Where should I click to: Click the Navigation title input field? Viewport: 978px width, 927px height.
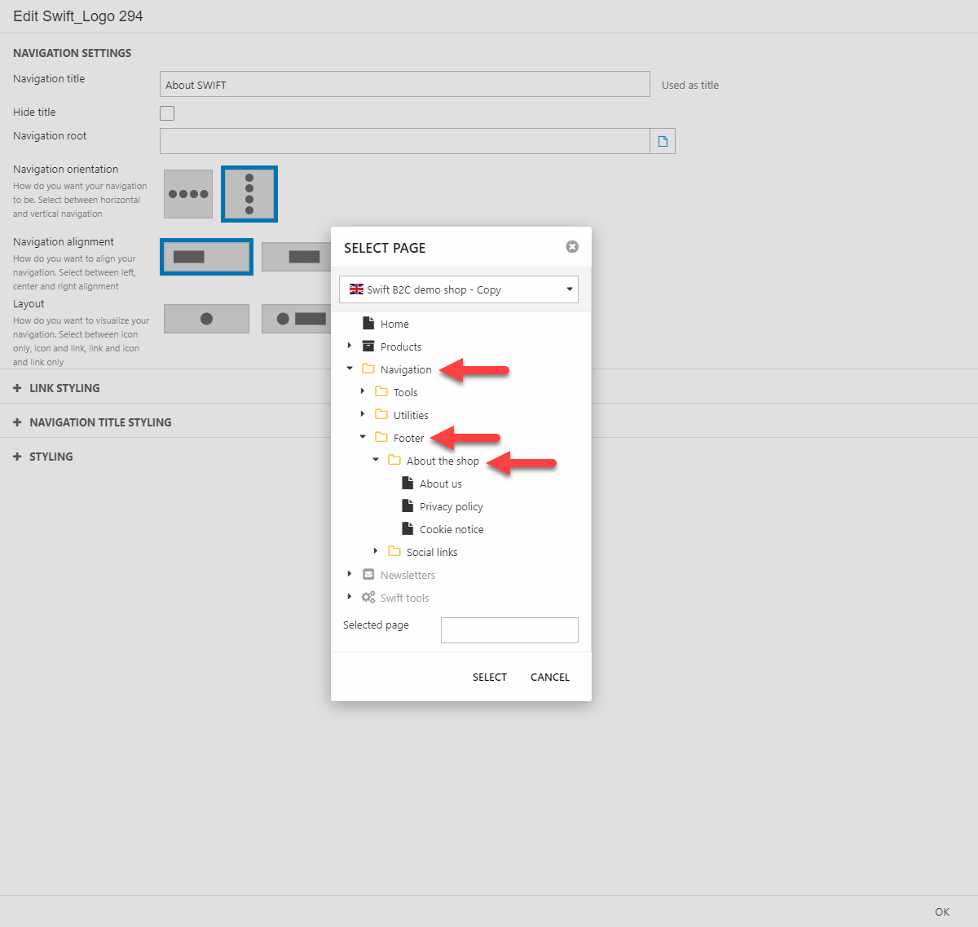point(404,84)
